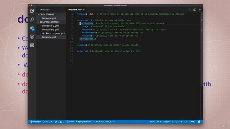The width and height of the screenshot is (230, 129).
Task: Click the feedback smiley icon in status bar
Action: [x=199, y=121]
